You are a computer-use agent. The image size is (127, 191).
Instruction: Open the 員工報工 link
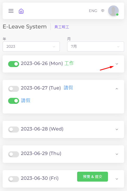click(62, 27)
